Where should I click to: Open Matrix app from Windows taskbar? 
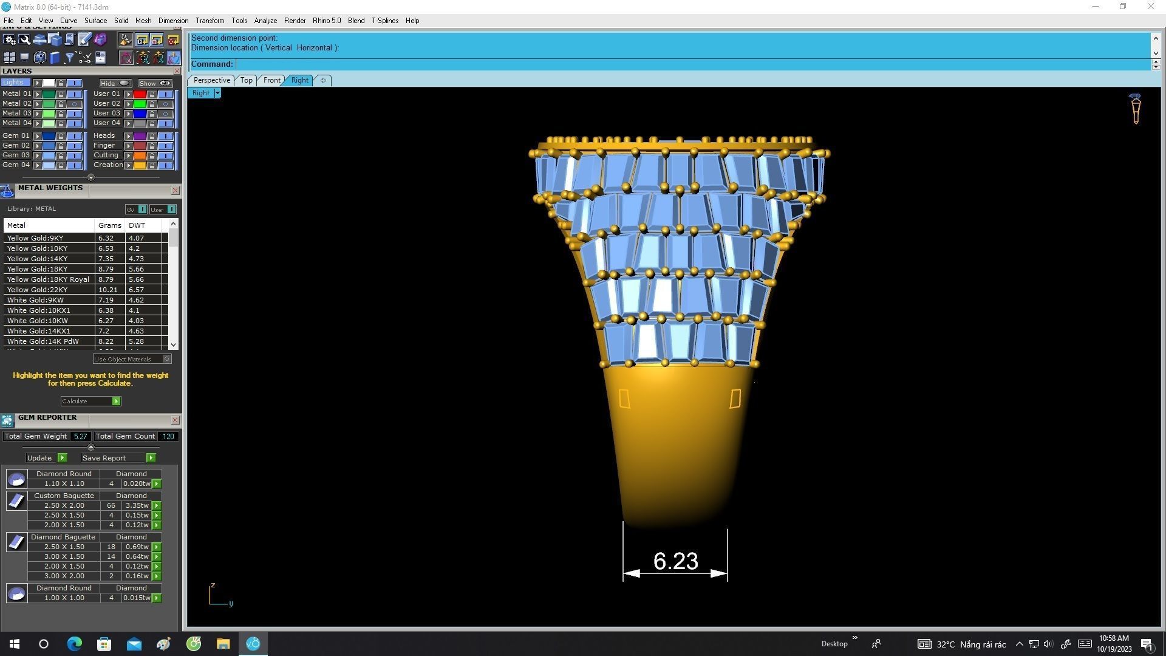pos(253,644)
